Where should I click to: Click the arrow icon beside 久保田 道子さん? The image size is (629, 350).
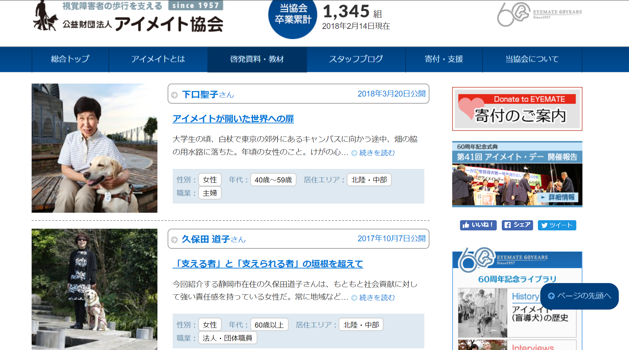(174, 240)
